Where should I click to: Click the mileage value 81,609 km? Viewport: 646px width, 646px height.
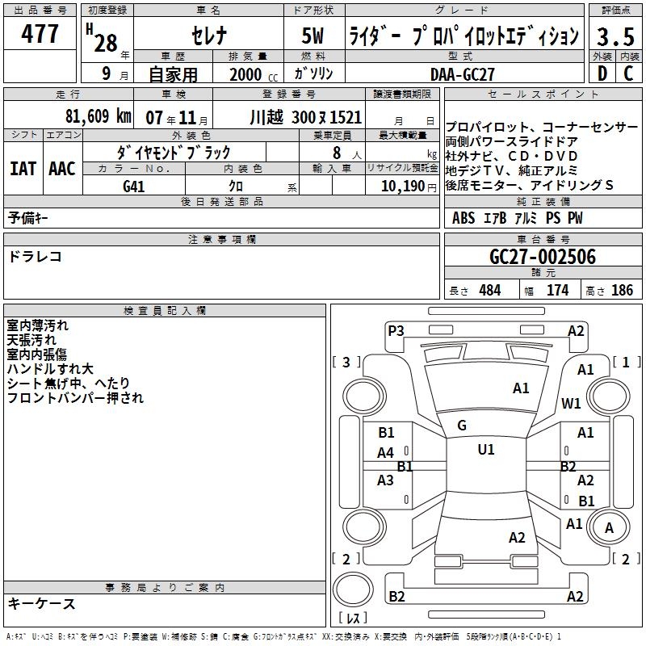tap(97, 116)
